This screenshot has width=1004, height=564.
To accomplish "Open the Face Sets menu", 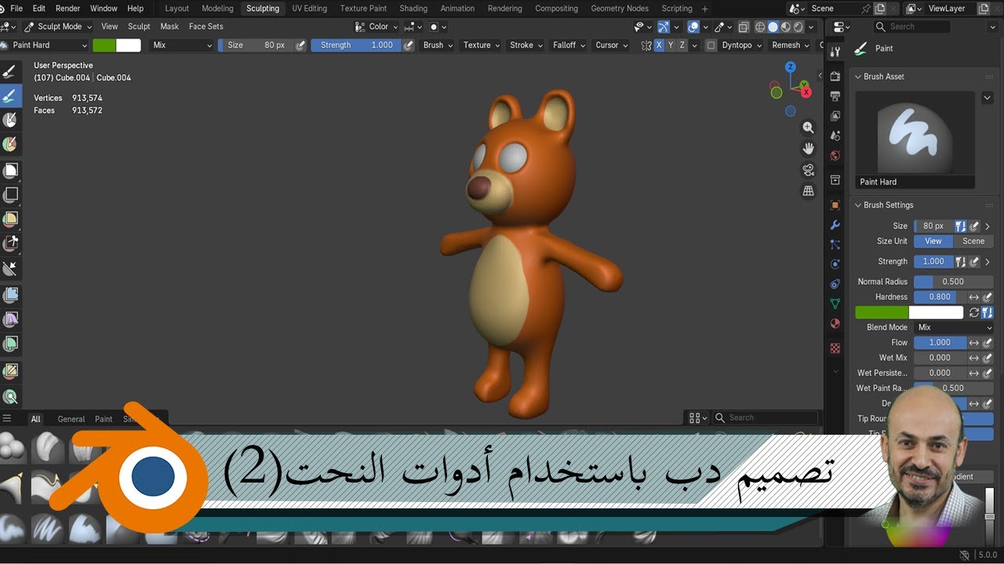I will tap(206, 27).
